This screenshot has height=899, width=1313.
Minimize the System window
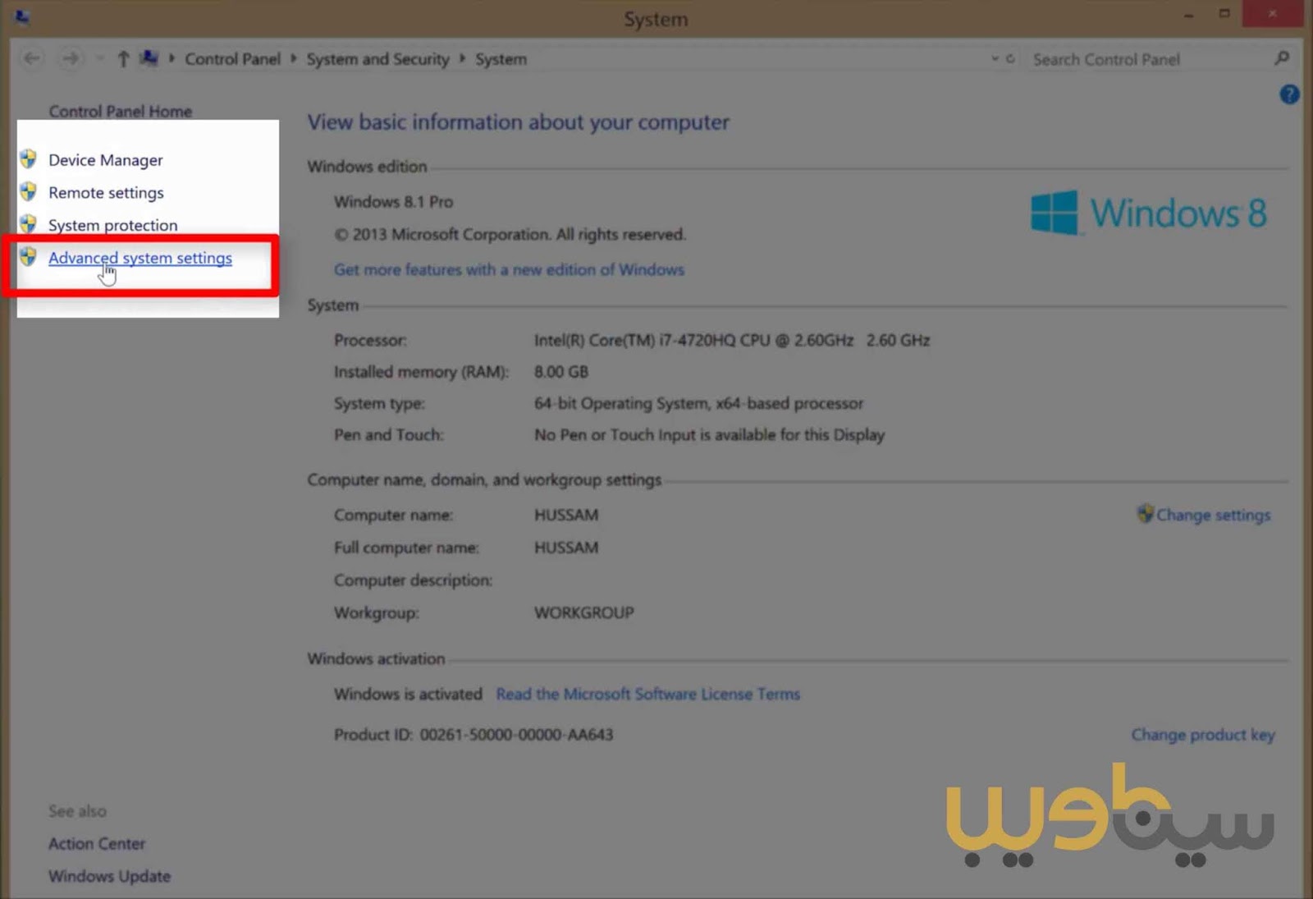(1188, 15)
